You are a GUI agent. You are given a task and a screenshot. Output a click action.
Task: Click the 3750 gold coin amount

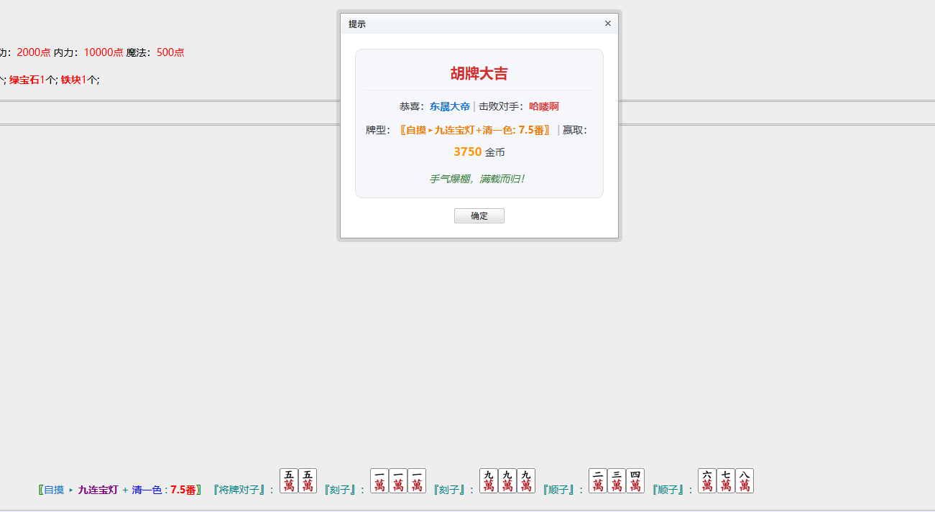pos(467,152)
